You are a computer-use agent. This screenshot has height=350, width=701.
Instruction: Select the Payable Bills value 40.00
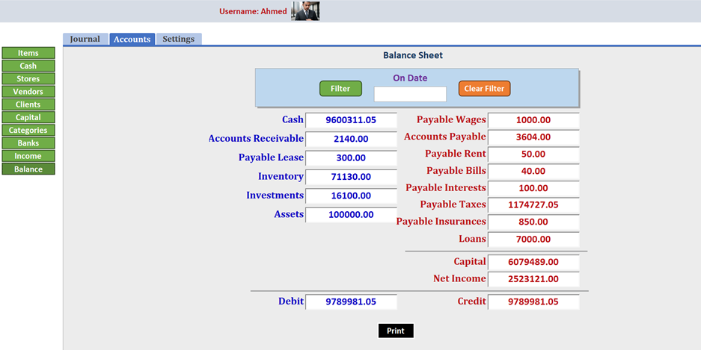pyautogui.click(x=533, y=171)
